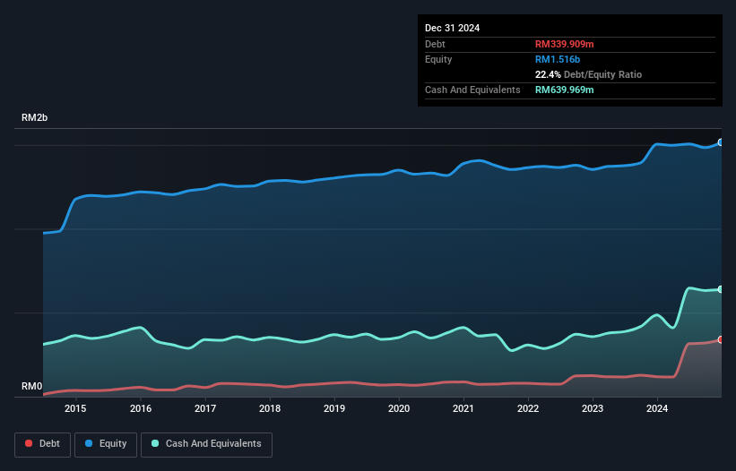
Task: Click the 2024 year label
Action: tap(657, 409)
